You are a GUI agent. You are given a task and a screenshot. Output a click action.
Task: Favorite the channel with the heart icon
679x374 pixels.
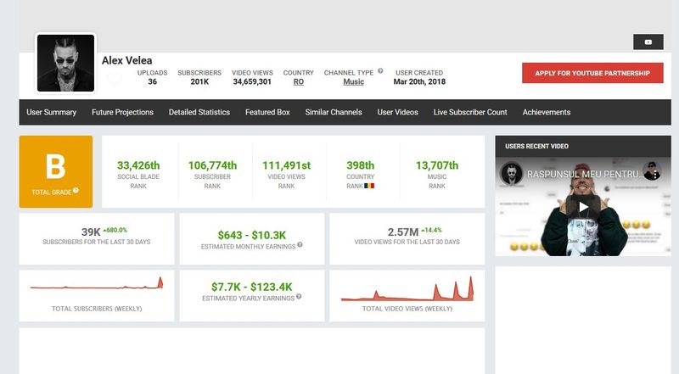[114, 81]
